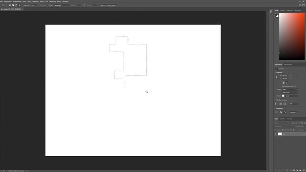Click add layer mask icon at Layers bottom

[x=294, y=170]
